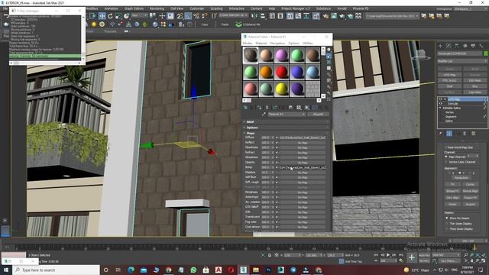
Task: Click the Diffuse map slot button
Action: pyautogui.click(x=303, y=137)
